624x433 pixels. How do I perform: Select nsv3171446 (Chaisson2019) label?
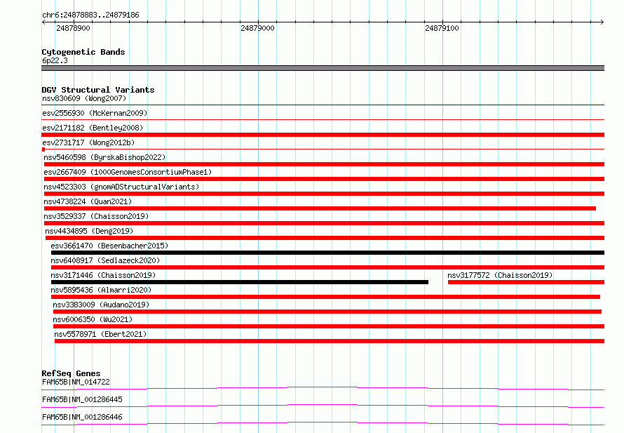coord(103,275)
